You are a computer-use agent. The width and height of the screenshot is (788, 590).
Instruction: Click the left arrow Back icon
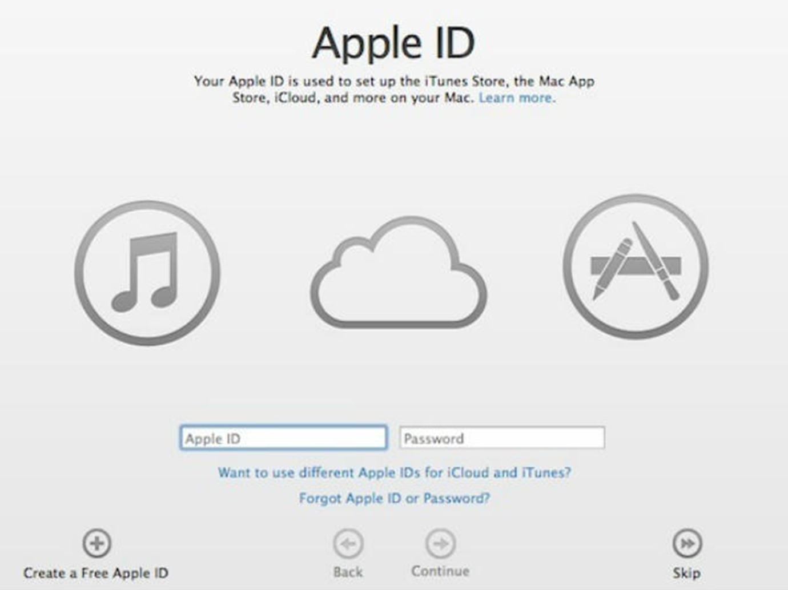tap(348, 544)
